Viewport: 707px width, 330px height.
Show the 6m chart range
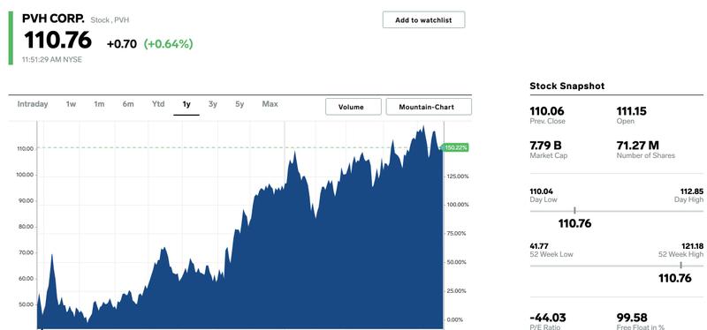[127, 104]
